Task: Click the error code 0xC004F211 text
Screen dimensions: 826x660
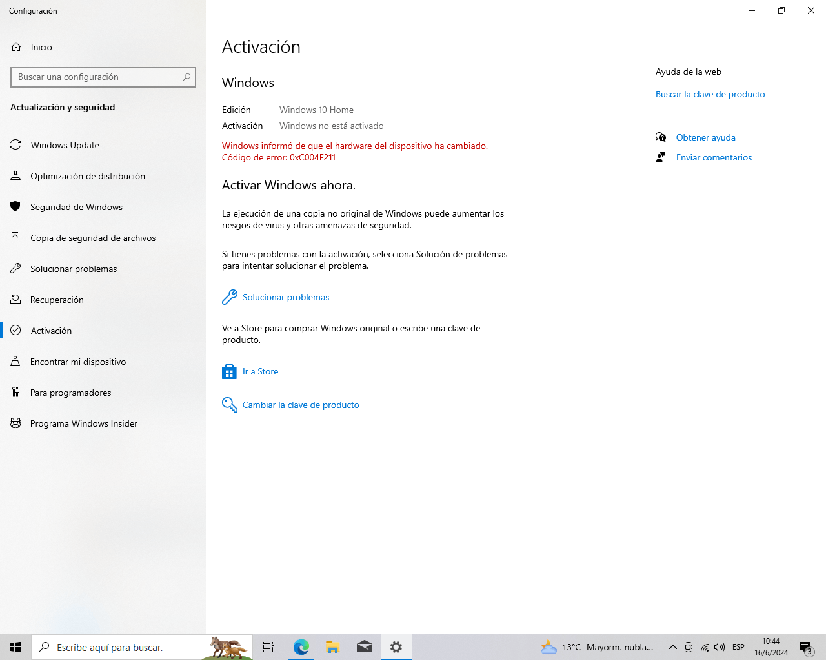Action: 312,157
